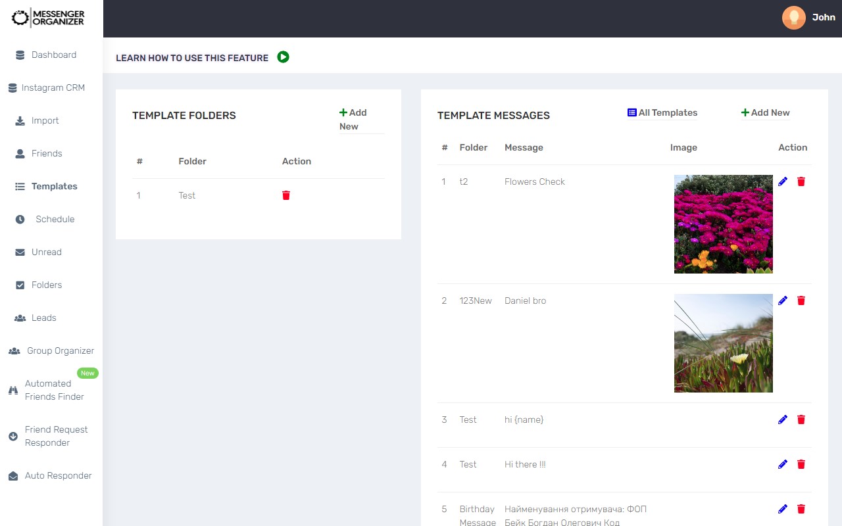Screen dimensions: 842x526
Task: Open the Dashboard page
Action: coord(53,55)
